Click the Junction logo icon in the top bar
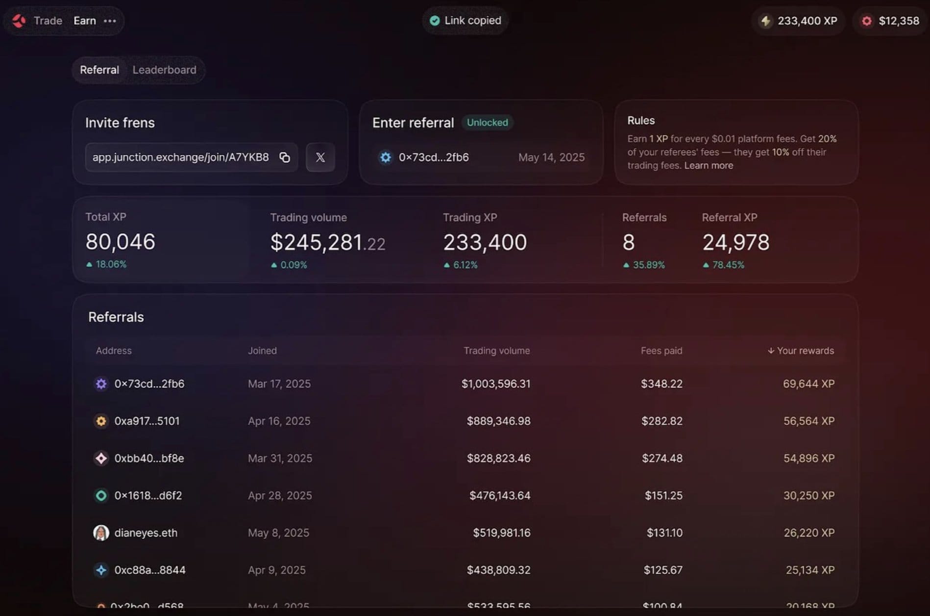The height and width of the screenshot is (616, 930). (19, 21)
